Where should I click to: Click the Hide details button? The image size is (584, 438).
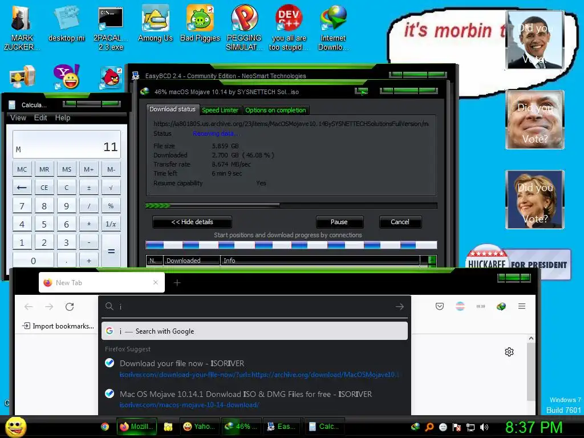click(x=192, y=222)
